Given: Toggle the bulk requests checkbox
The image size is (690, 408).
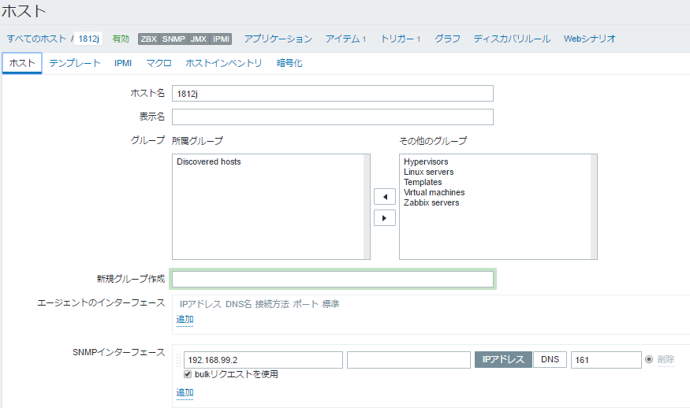Looking at the screenshot, I should (x=188, y=374).
